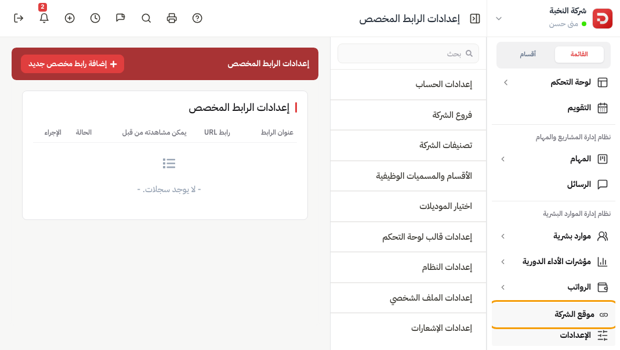Open إعدادات الإشعارات settings item
The height and width of the screenshot is (350, 620).
point(408,328)
